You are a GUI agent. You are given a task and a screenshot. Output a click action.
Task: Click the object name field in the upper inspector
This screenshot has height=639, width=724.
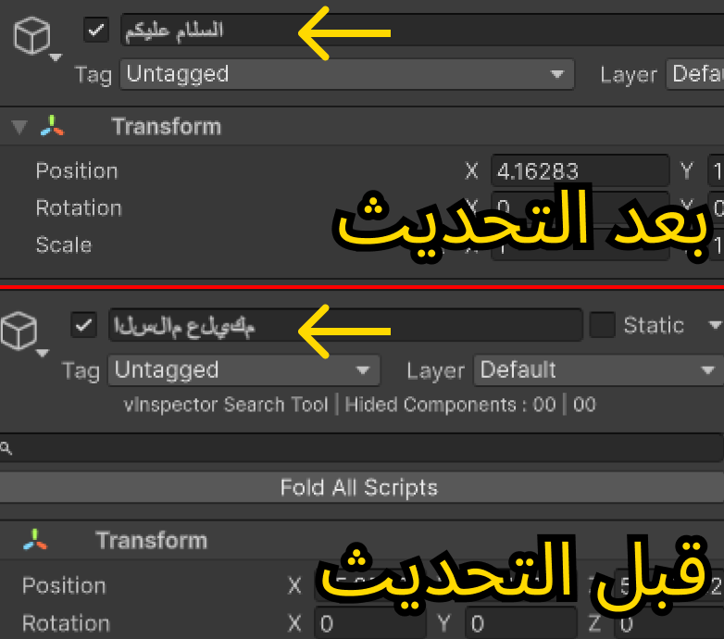[422, 30]
